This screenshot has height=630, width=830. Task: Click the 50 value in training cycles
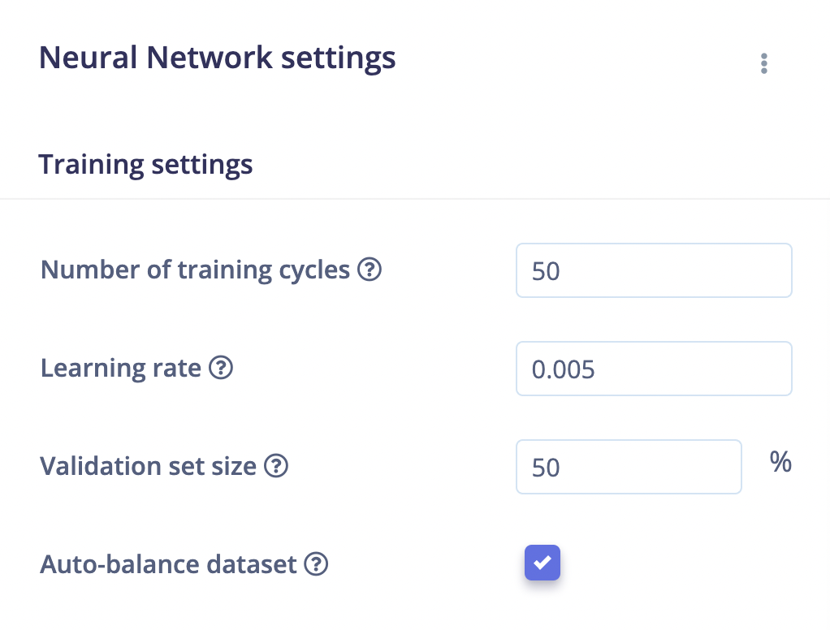(x=546, y=271)
